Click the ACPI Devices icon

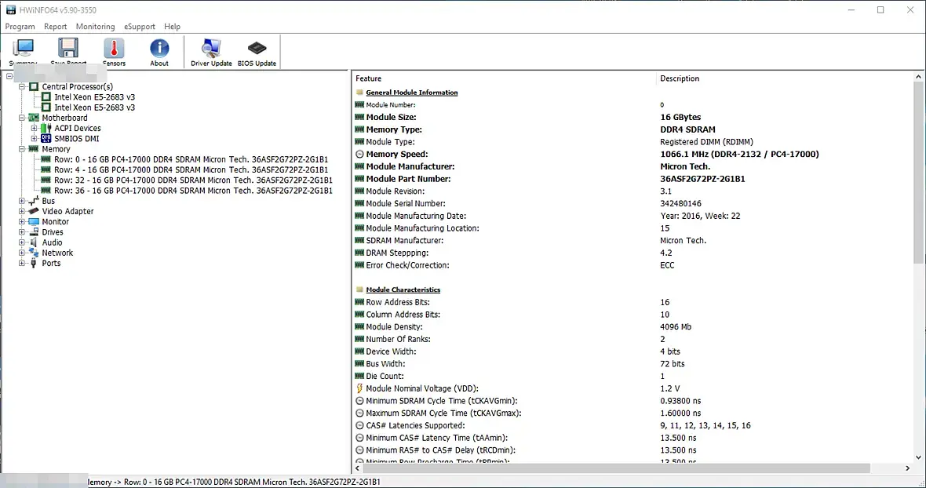[46, 128]
